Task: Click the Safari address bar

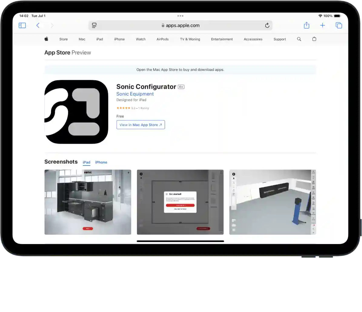Action: (181, 25)
